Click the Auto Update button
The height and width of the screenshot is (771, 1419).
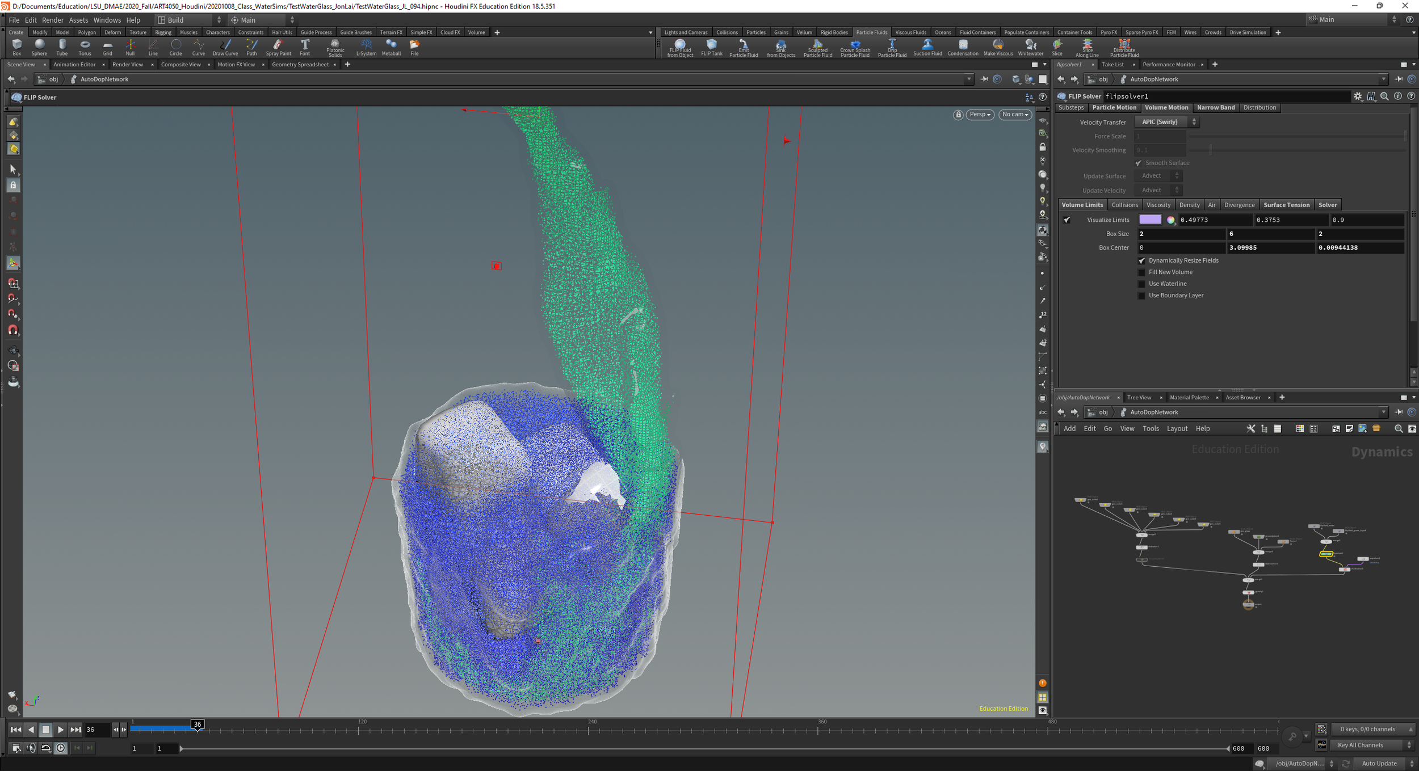[1379, 763]
